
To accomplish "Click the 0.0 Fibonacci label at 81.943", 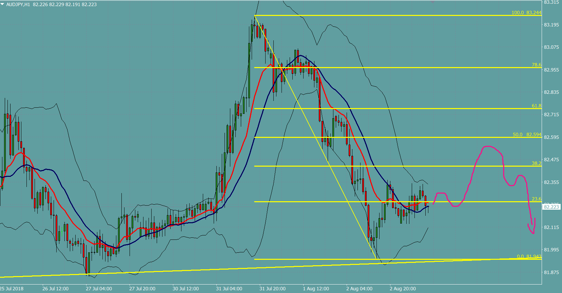I will pos(529,256).
